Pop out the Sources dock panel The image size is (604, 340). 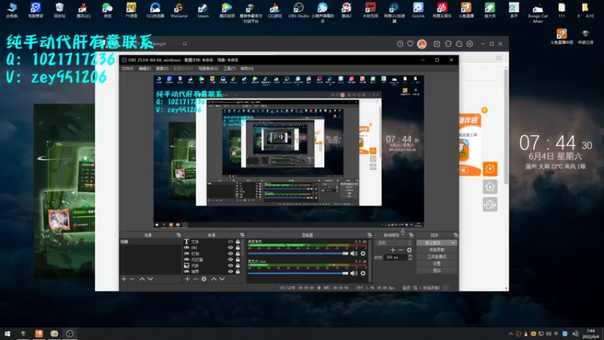pyautogui.click(x=242, y=235)
